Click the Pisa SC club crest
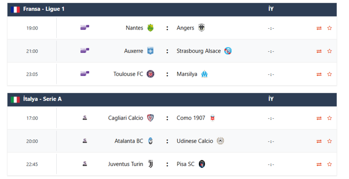The width and height of the screenshot is (349, 179). coord(202,164)
